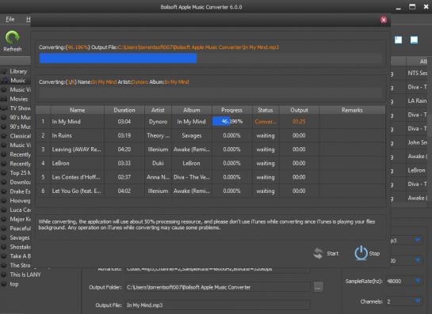Click the Take A B playlist icon

tap(4, 256)
